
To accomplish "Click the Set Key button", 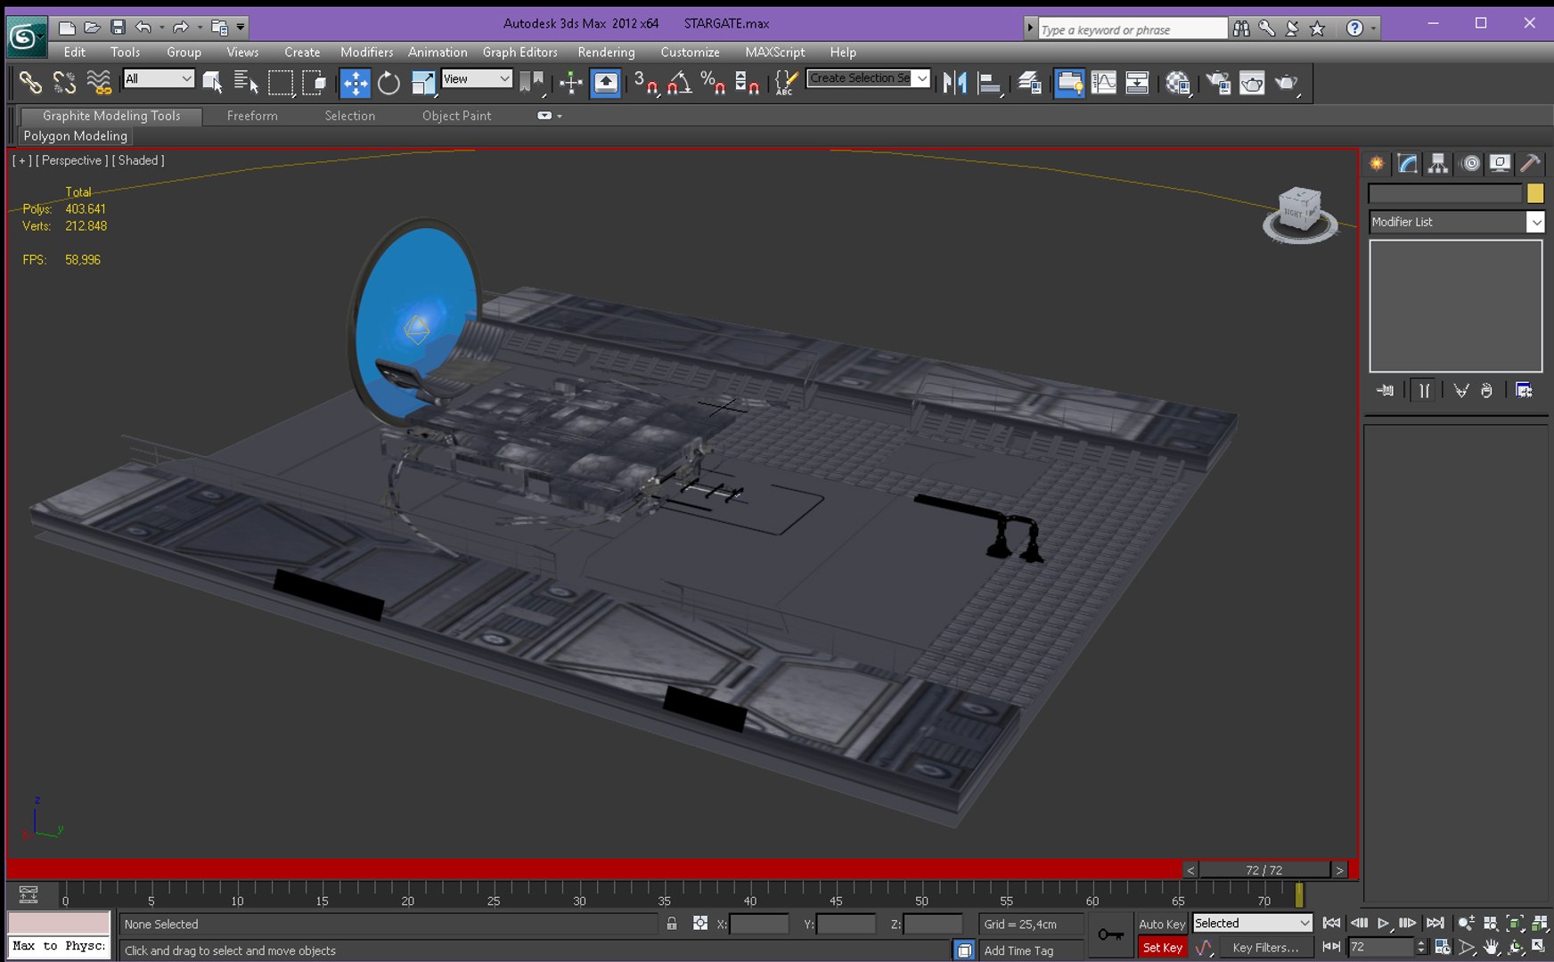I will [1162, 948].
